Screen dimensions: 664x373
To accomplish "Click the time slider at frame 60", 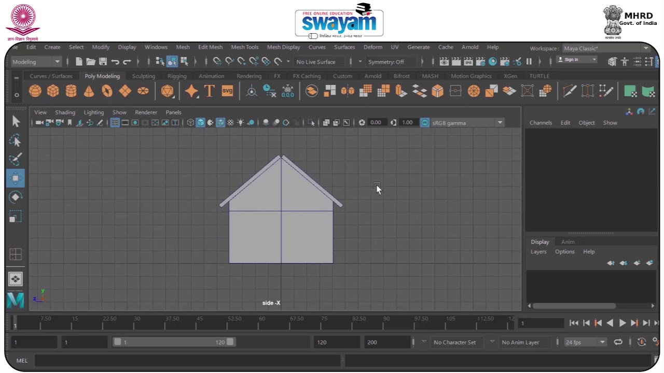I will 262,322.
